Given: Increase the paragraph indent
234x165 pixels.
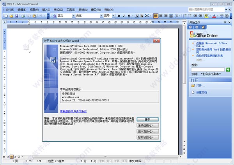Looking at the screenshot, I should [200, 16].
